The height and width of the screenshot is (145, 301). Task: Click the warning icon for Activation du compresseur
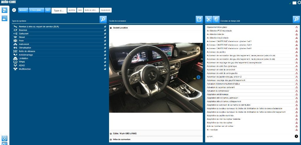point(297,91)
